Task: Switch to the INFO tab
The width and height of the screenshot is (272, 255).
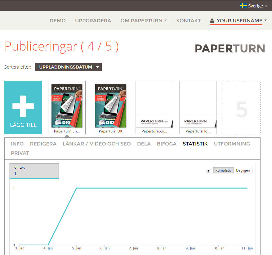Action: coord(17,144)
